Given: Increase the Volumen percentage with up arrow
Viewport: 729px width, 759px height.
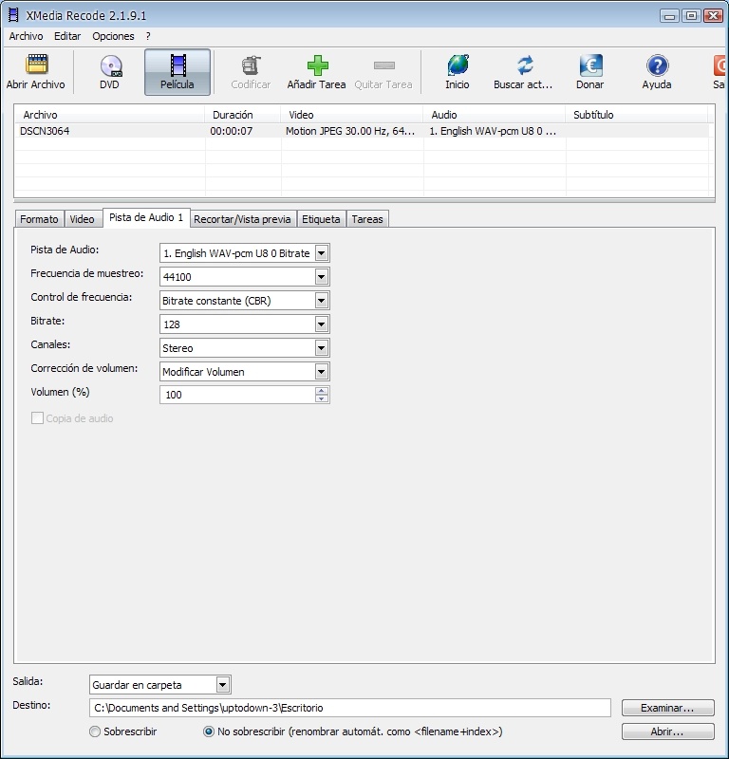Looking at the screenshot, I should pyautogui.click(x=322, y=391).
